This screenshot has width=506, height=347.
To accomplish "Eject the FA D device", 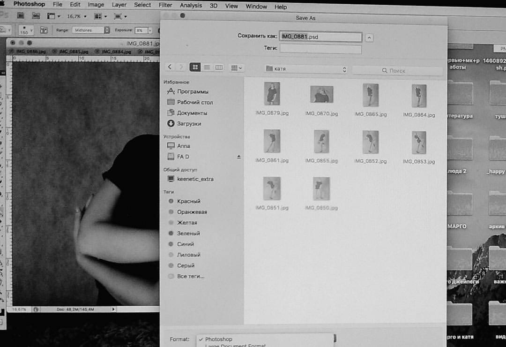I will (x=238, y=157).
